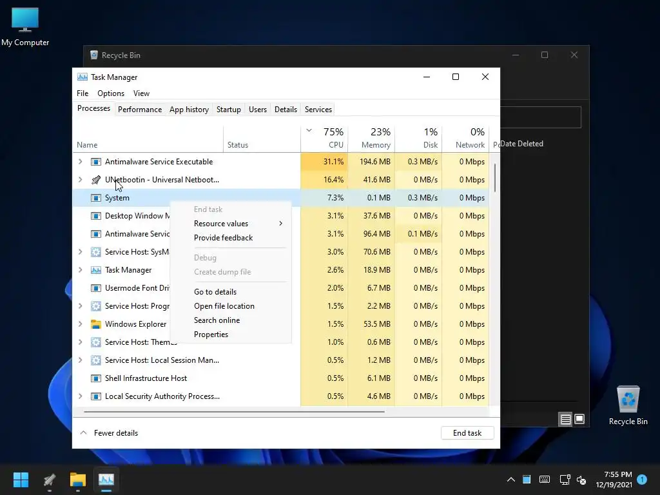The image size is (660, 495).
Task: Click the Service Host: SysMain gear icon
Action: 96,252
